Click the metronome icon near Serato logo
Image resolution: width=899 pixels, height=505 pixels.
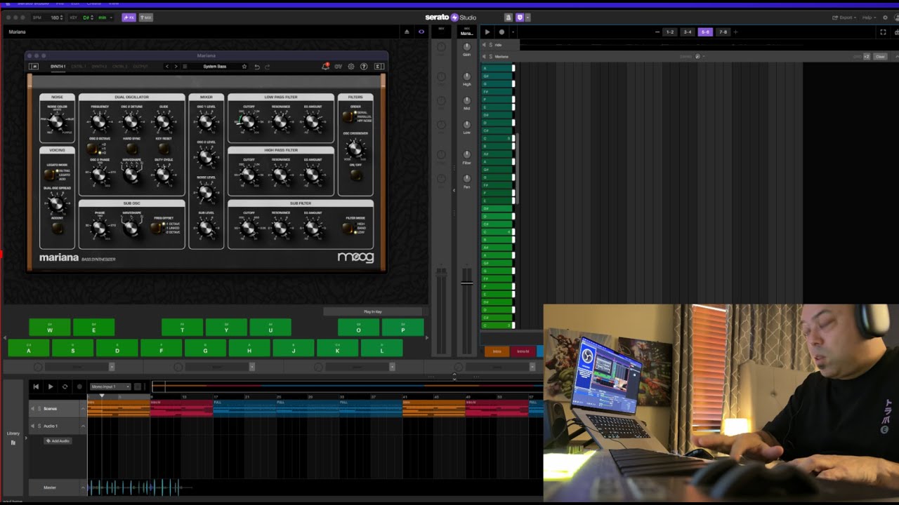pos(508,18)
